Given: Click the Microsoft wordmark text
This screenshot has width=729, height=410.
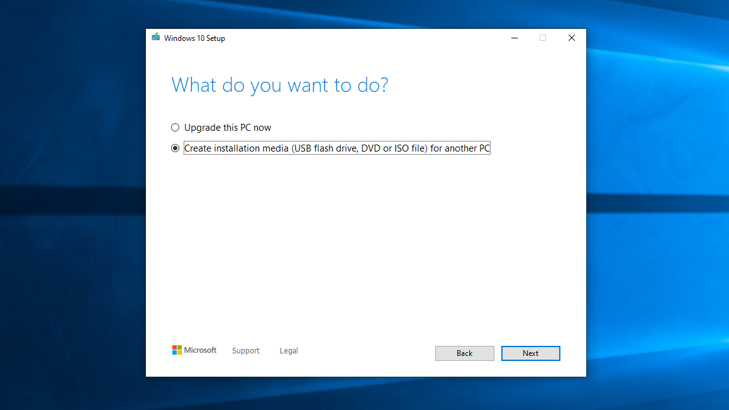Looking at the screenshot, I should (x=200, y=350).
